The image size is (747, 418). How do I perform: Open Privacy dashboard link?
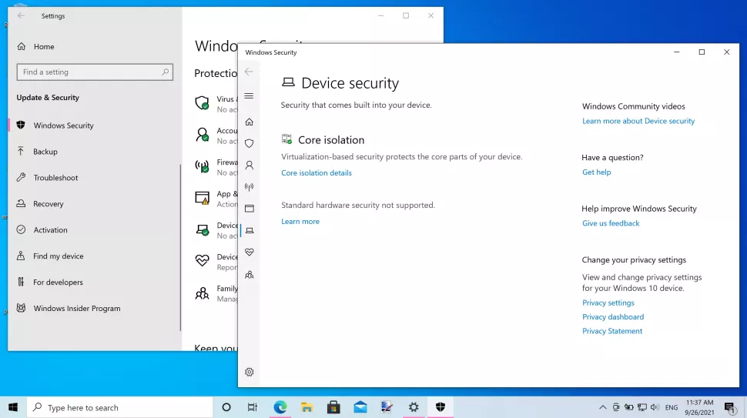click(x=613, y=316)
